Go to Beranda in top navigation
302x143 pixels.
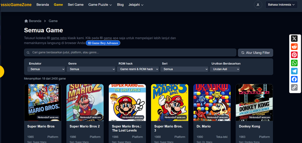click(x=43, y=5)
